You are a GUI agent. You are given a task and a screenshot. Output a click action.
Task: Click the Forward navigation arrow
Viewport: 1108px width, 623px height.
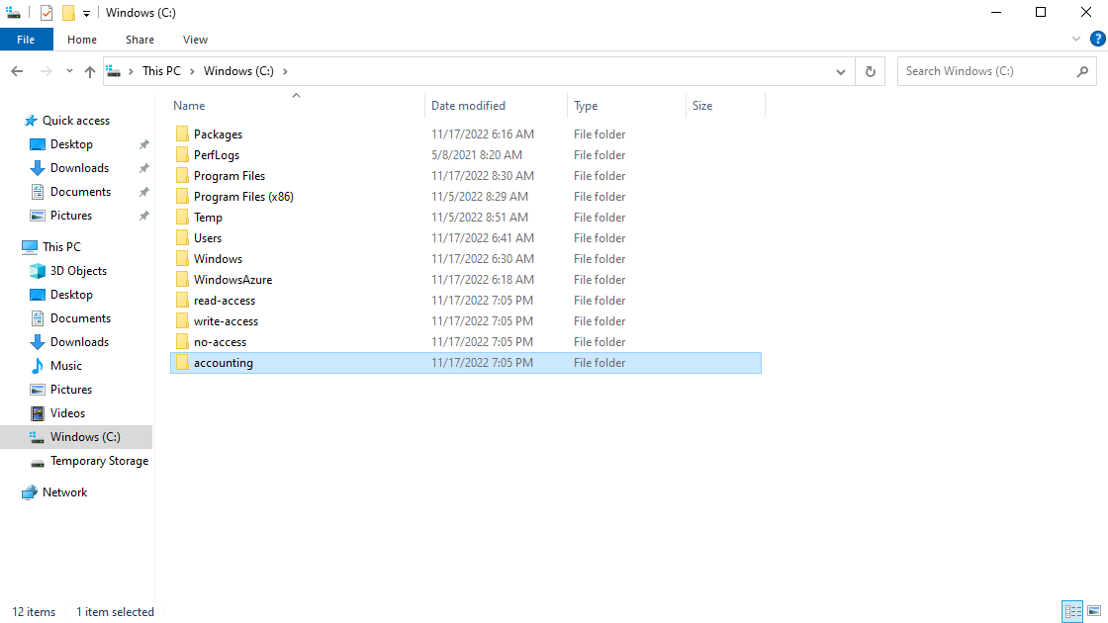click(x=46, y=71)
